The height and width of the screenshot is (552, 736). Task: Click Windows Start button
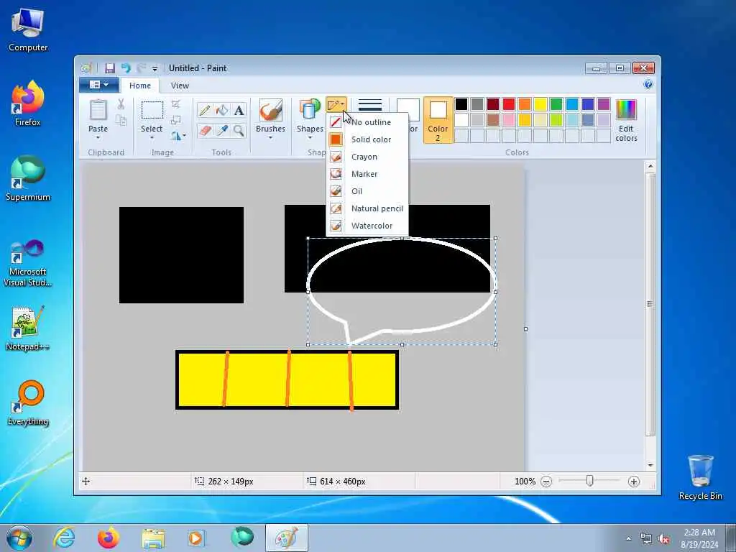tap(19, 538)
